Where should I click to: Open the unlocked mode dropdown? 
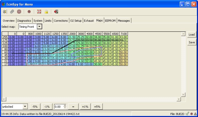pos(25,107)
